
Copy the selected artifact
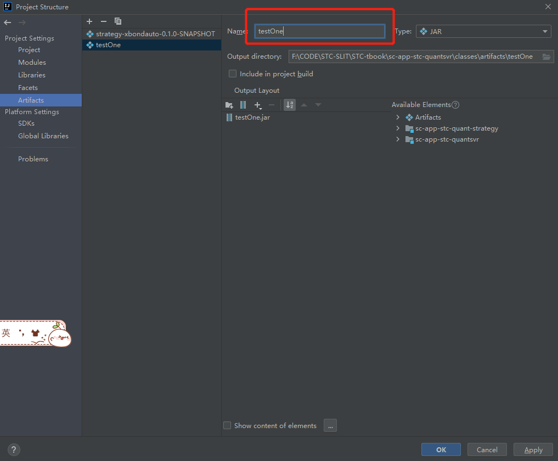(x=118, y=21)
